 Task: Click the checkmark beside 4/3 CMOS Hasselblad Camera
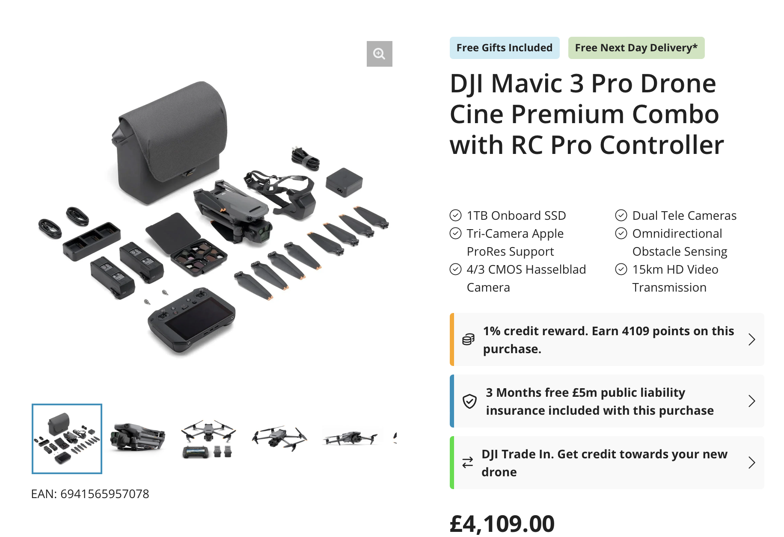[x=455, y=269]
